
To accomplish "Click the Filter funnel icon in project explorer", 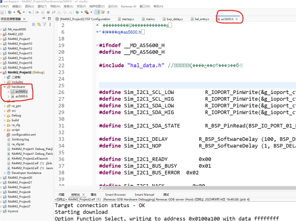I will point(44,25).
